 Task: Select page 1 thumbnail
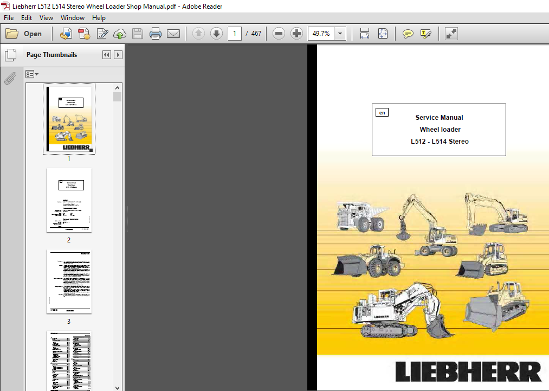(x=69, y=119)
